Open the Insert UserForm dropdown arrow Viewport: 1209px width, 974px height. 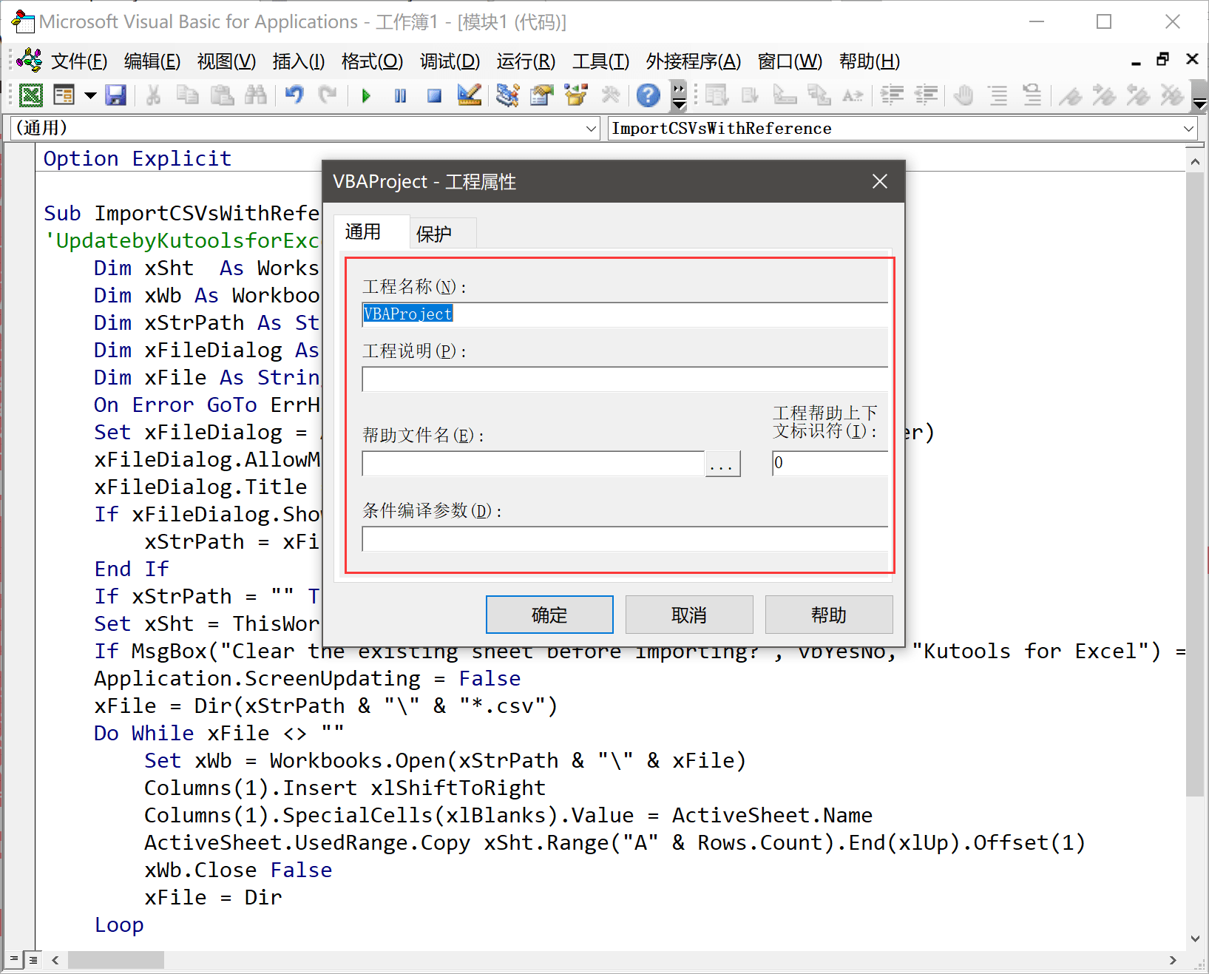pos(90,95)
